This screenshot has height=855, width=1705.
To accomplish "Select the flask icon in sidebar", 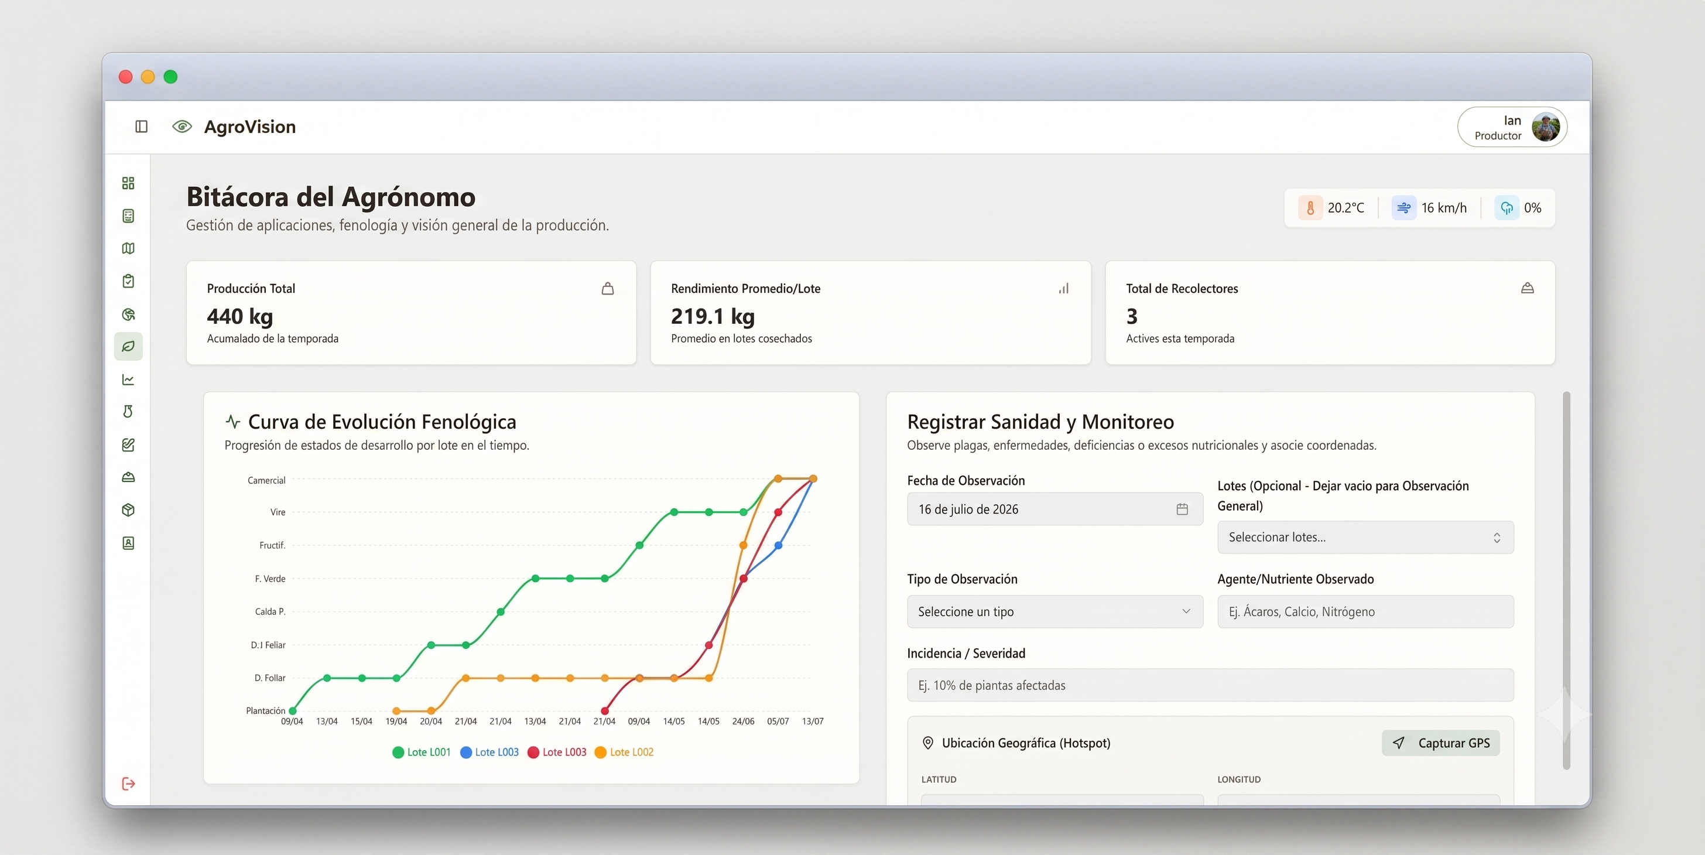I will [x=128, y=412].
